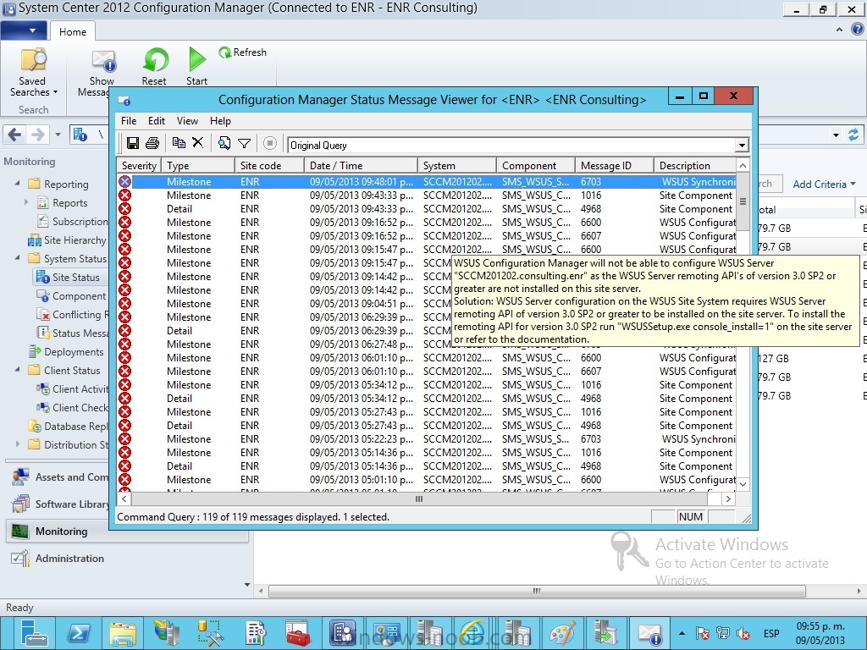
Task: Open the navigation history dropdown arrow
Action: point(58,135)
